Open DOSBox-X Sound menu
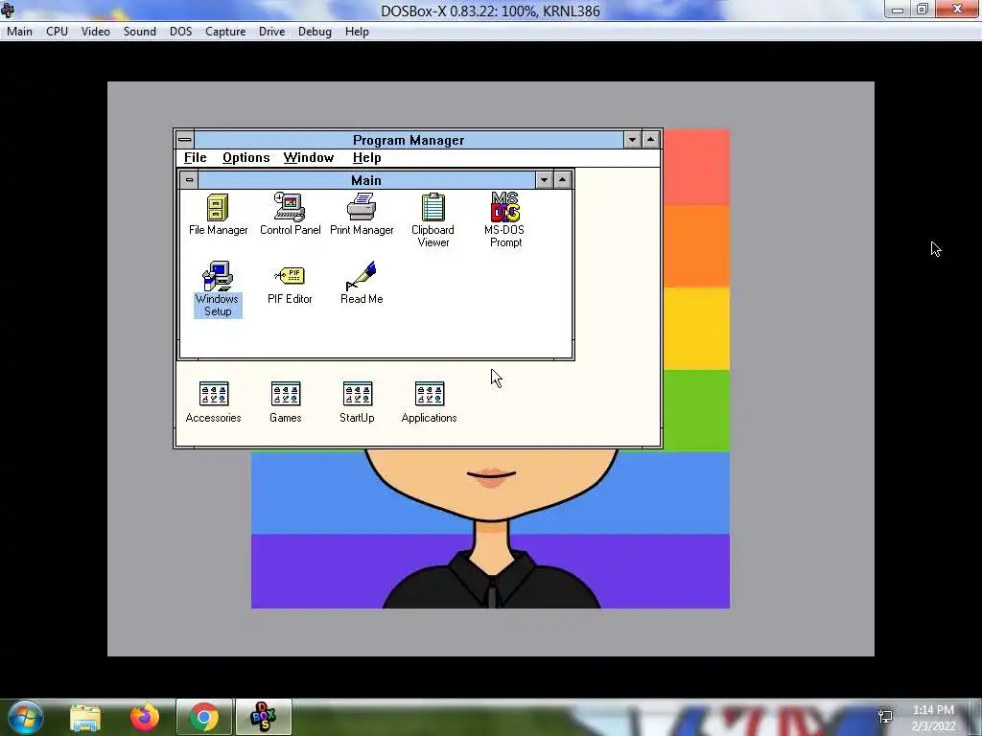This screenshot has height=736, width=982. click(x=140, y=32)
